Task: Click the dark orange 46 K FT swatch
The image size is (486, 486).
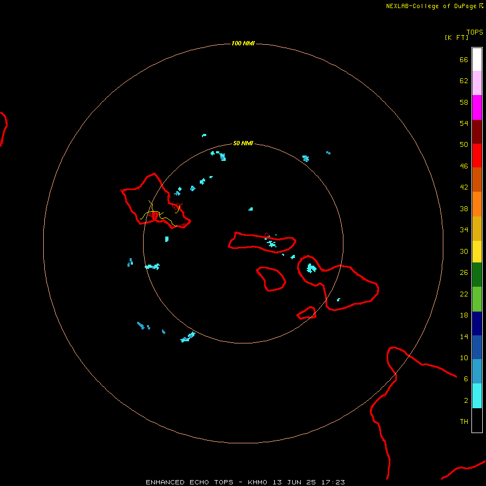Action: click(x=477, y=180)
